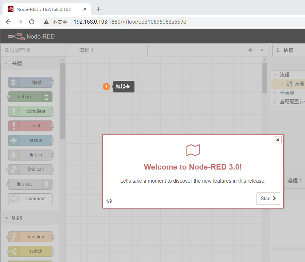Expand the 流程 flow item chevron

[x=282, y=84]
